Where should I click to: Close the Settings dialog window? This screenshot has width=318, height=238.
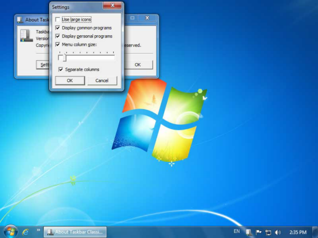113,5
